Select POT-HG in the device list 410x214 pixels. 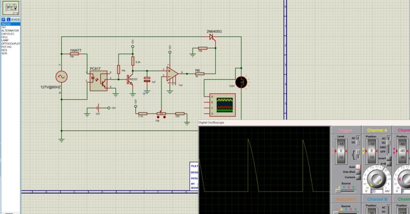(x=10, y=47)
